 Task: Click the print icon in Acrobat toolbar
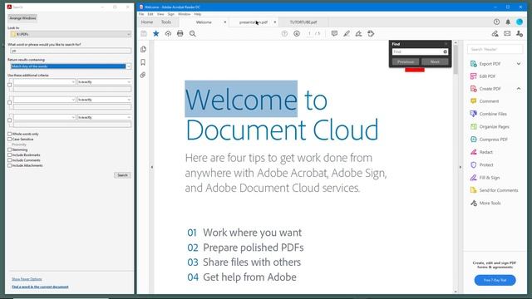click(x=180, y=33)
